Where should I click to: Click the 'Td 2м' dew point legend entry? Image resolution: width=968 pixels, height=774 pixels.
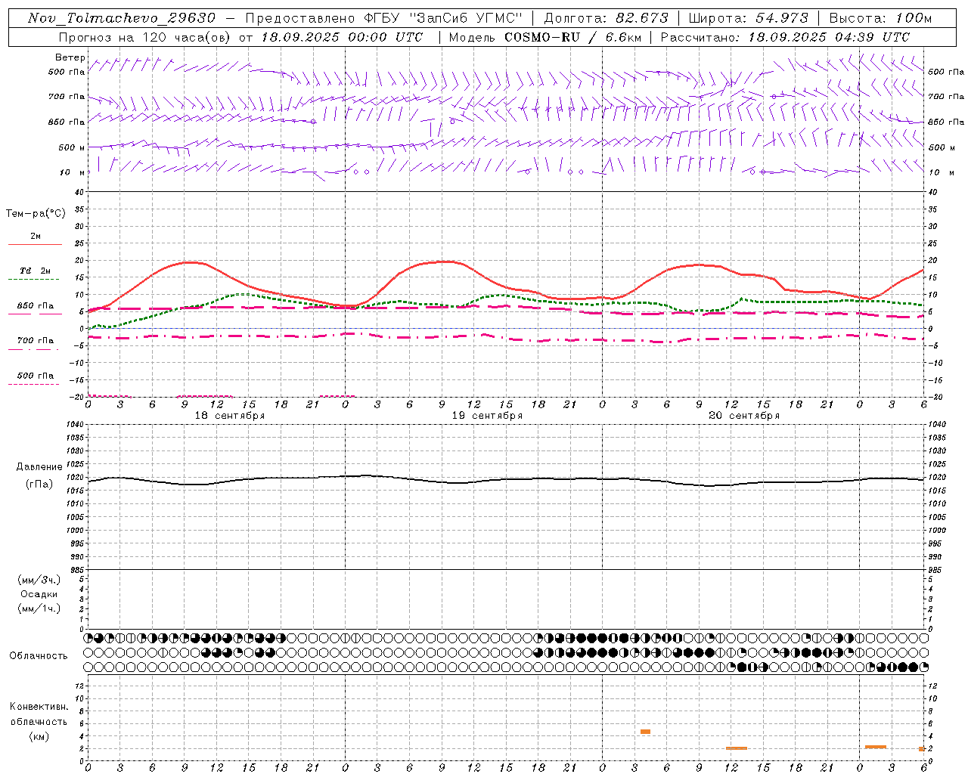[36, 271]
